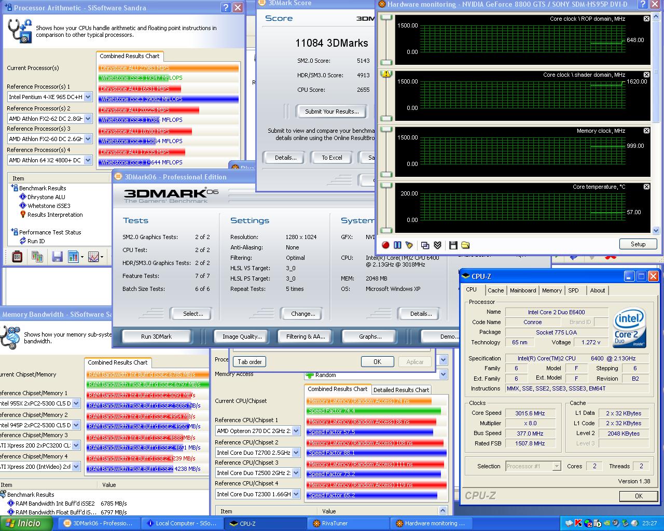Click the top slider handle beside the ROP domain graph
The height and width of the screenshot is (531, 664).
tap(386, 18)
